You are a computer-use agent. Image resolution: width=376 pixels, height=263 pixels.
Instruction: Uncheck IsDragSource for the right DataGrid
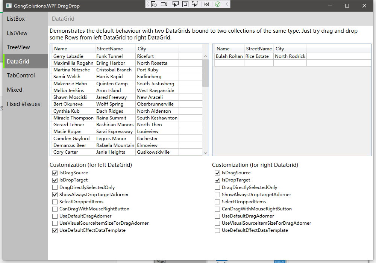[217, 173]
